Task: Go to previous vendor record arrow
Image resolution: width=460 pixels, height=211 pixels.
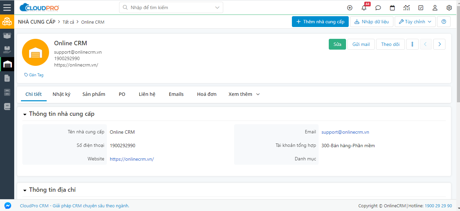Action: point(426,44)
